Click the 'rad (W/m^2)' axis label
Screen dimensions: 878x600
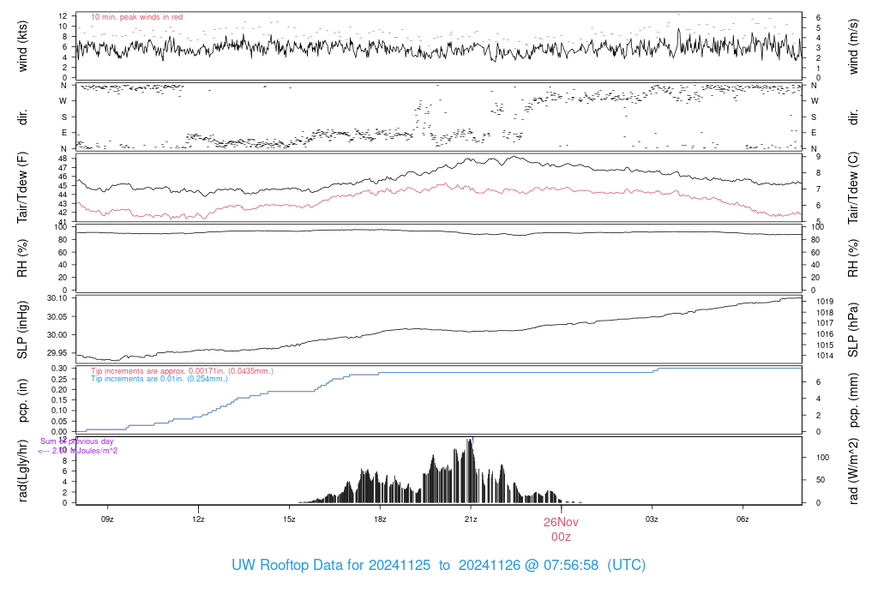pyautogui.click(x=853, y=471)
